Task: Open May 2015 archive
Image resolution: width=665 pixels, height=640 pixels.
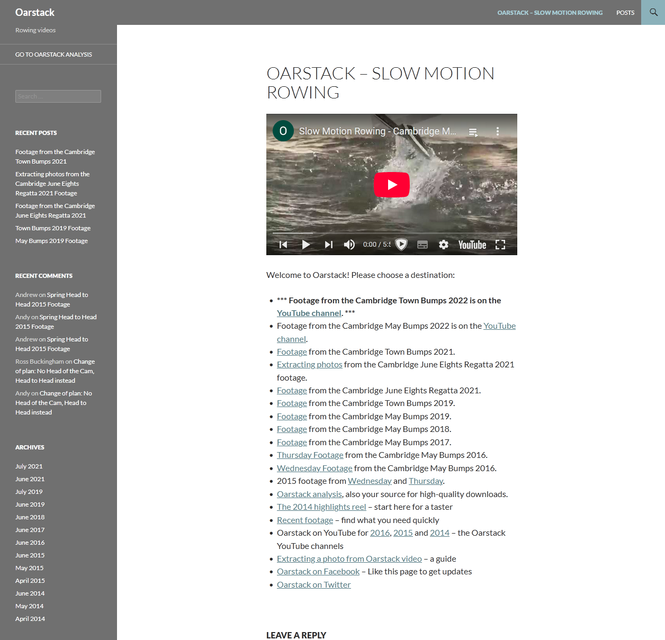Action: [29, 568]
